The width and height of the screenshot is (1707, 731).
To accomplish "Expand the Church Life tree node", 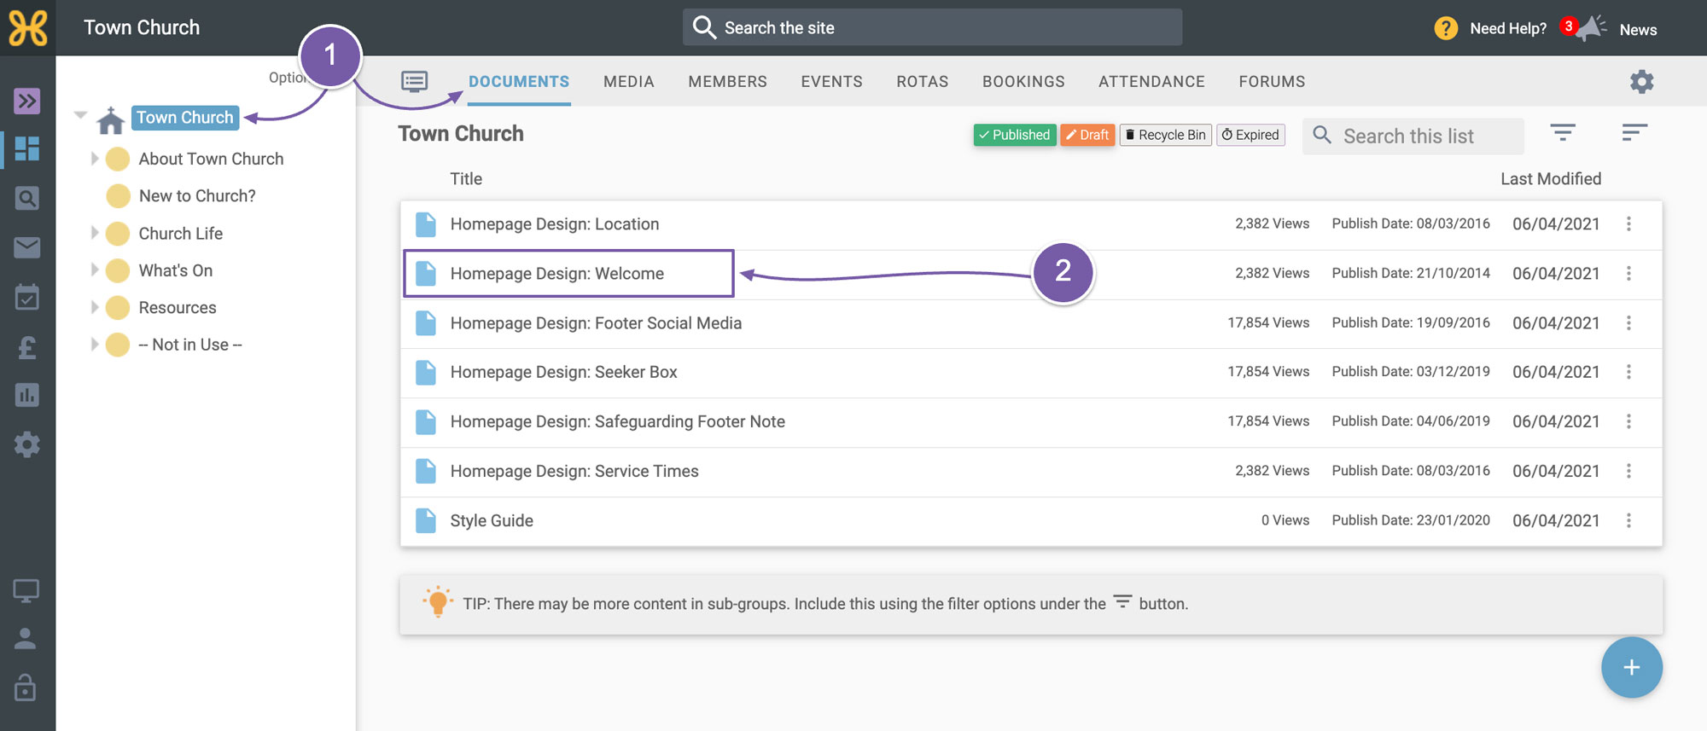I will [95, 233].
